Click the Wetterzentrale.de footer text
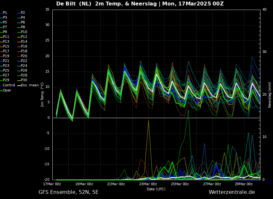The width and height of the screenshot is (273, 199). point(232,192)
